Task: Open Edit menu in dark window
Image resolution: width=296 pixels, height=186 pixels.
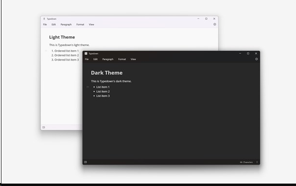Action: [x=96, y=59]
